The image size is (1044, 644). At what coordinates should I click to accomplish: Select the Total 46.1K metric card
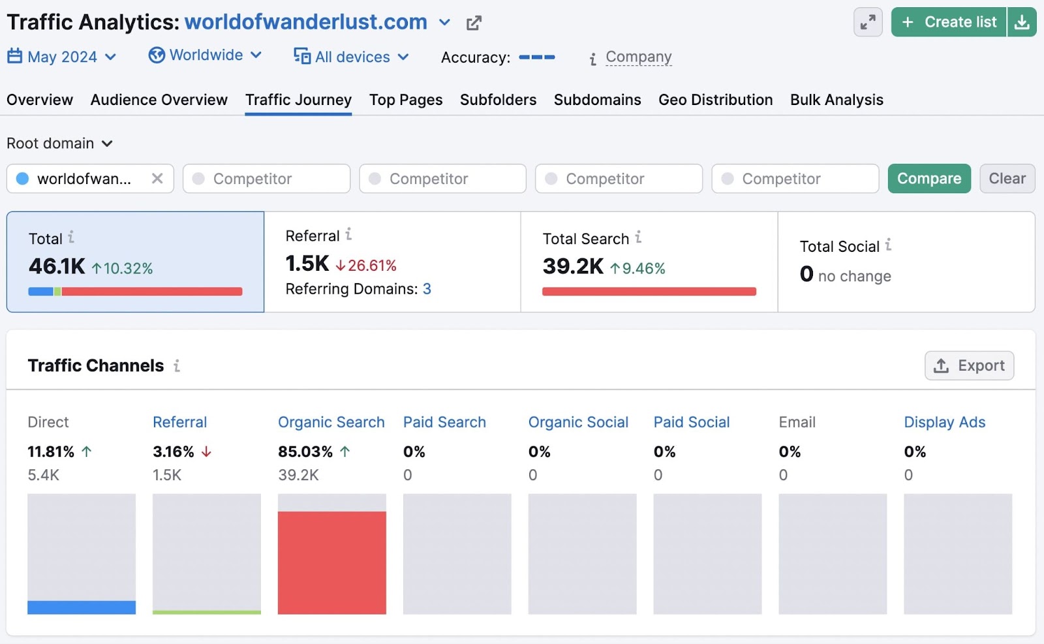[x=135, y=262]
